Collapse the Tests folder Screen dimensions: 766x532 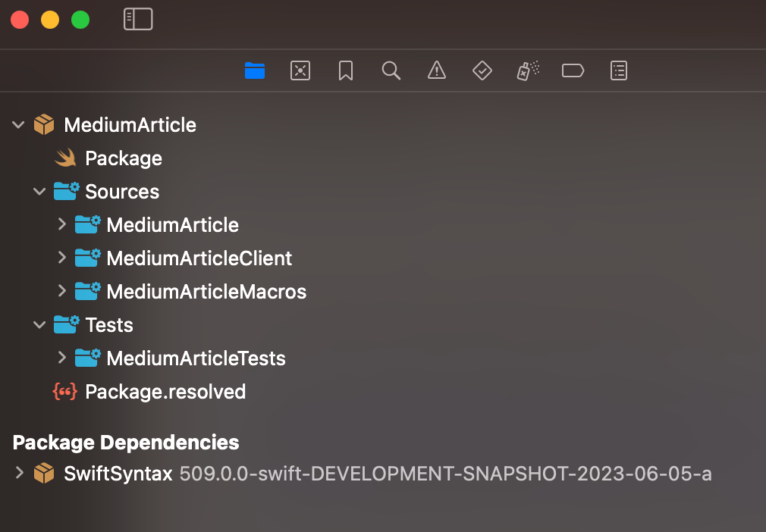click(40, 325)
